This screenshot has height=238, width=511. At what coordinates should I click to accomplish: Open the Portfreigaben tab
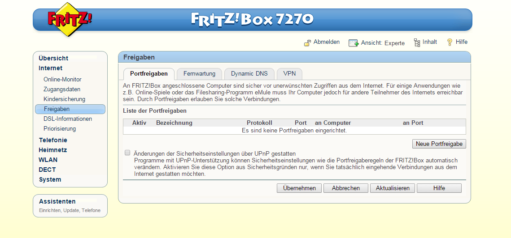pyautogui.click(x=149, y=74)
